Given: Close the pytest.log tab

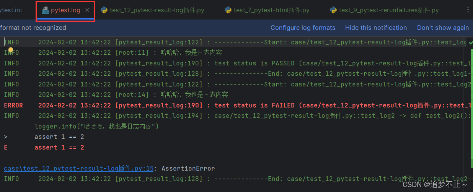Looking at the screenshot, I should pyautogui.click(x=87, y=10).
